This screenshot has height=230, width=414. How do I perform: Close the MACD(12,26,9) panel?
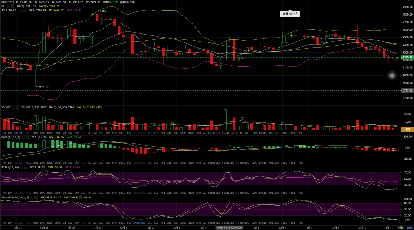[x=28, y=137]
